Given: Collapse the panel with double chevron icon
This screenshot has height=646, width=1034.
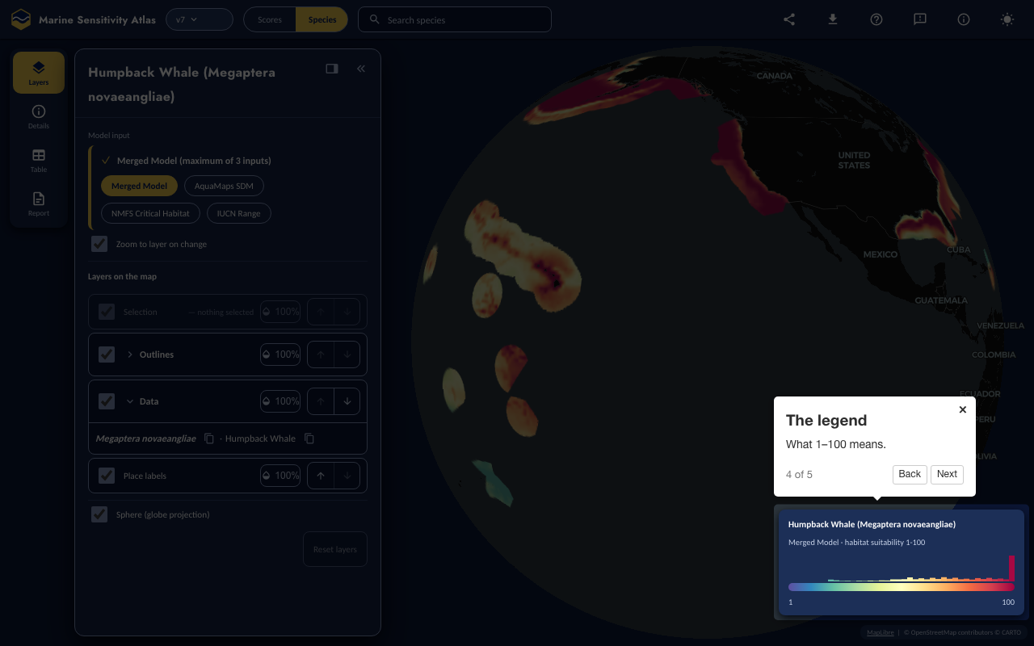Looking at the screenshot, I should (x=361, y=69).
